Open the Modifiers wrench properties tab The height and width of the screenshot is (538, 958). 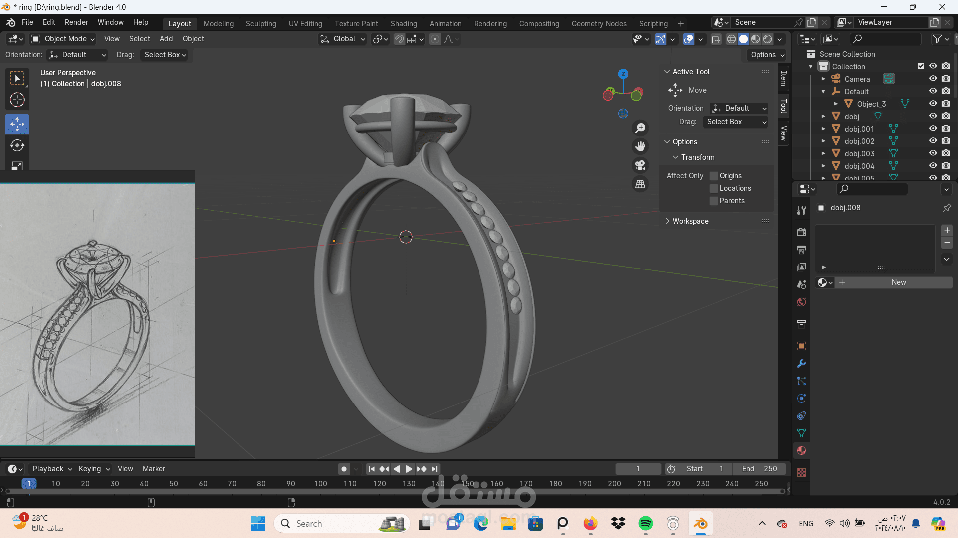coord(801,364)
